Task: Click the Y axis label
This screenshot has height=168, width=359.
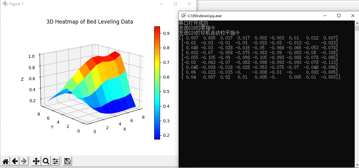Action: point(52,127)
